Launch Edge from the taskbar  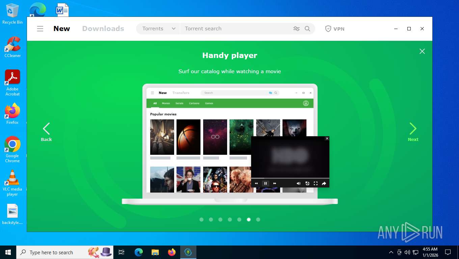[x=139, y=252]
